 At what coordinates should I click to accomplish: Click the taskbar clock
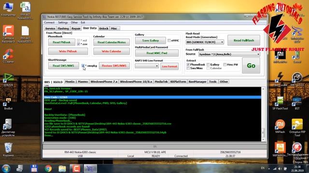pos(297,169)
